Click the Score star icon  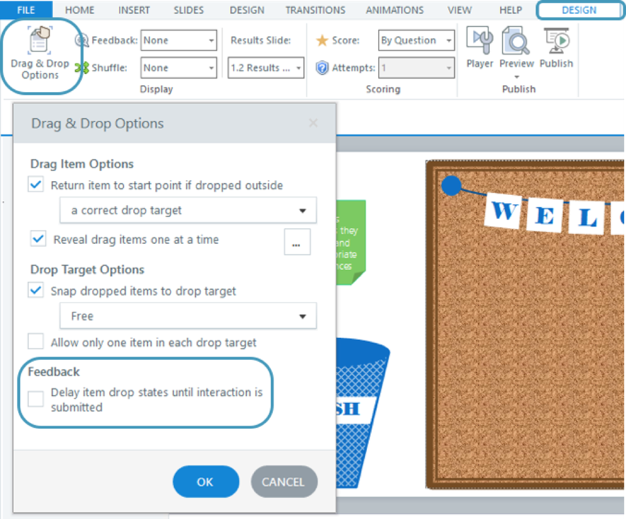(x=322, y=40)
